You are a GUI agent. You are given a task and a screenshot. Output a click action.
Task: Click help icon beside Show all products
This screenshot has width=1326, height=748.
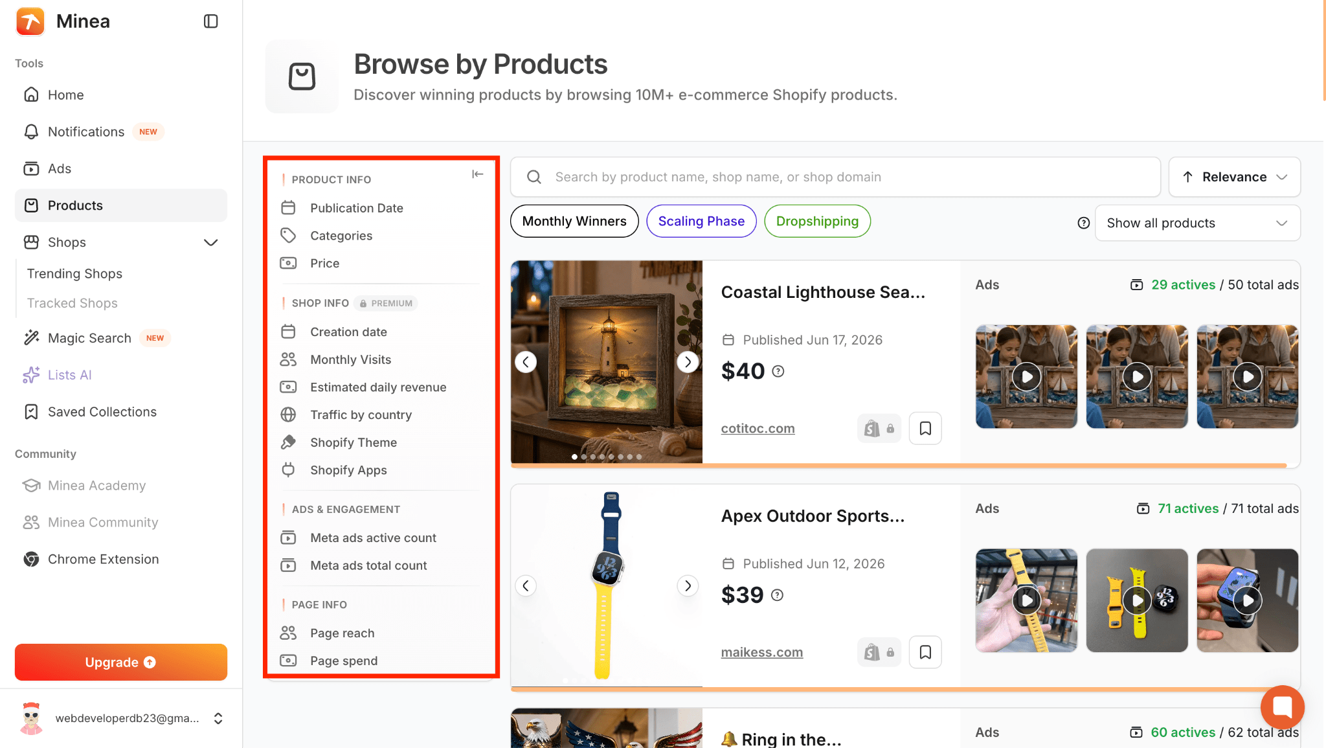[1083, 223]
